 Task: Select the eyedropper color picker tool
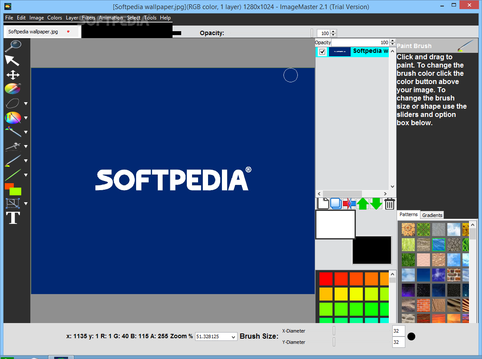[x=13, y=89]
